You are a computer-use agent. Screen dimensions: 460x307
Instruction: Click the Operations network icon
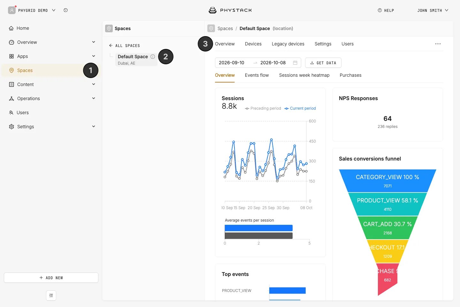[11, 98]
